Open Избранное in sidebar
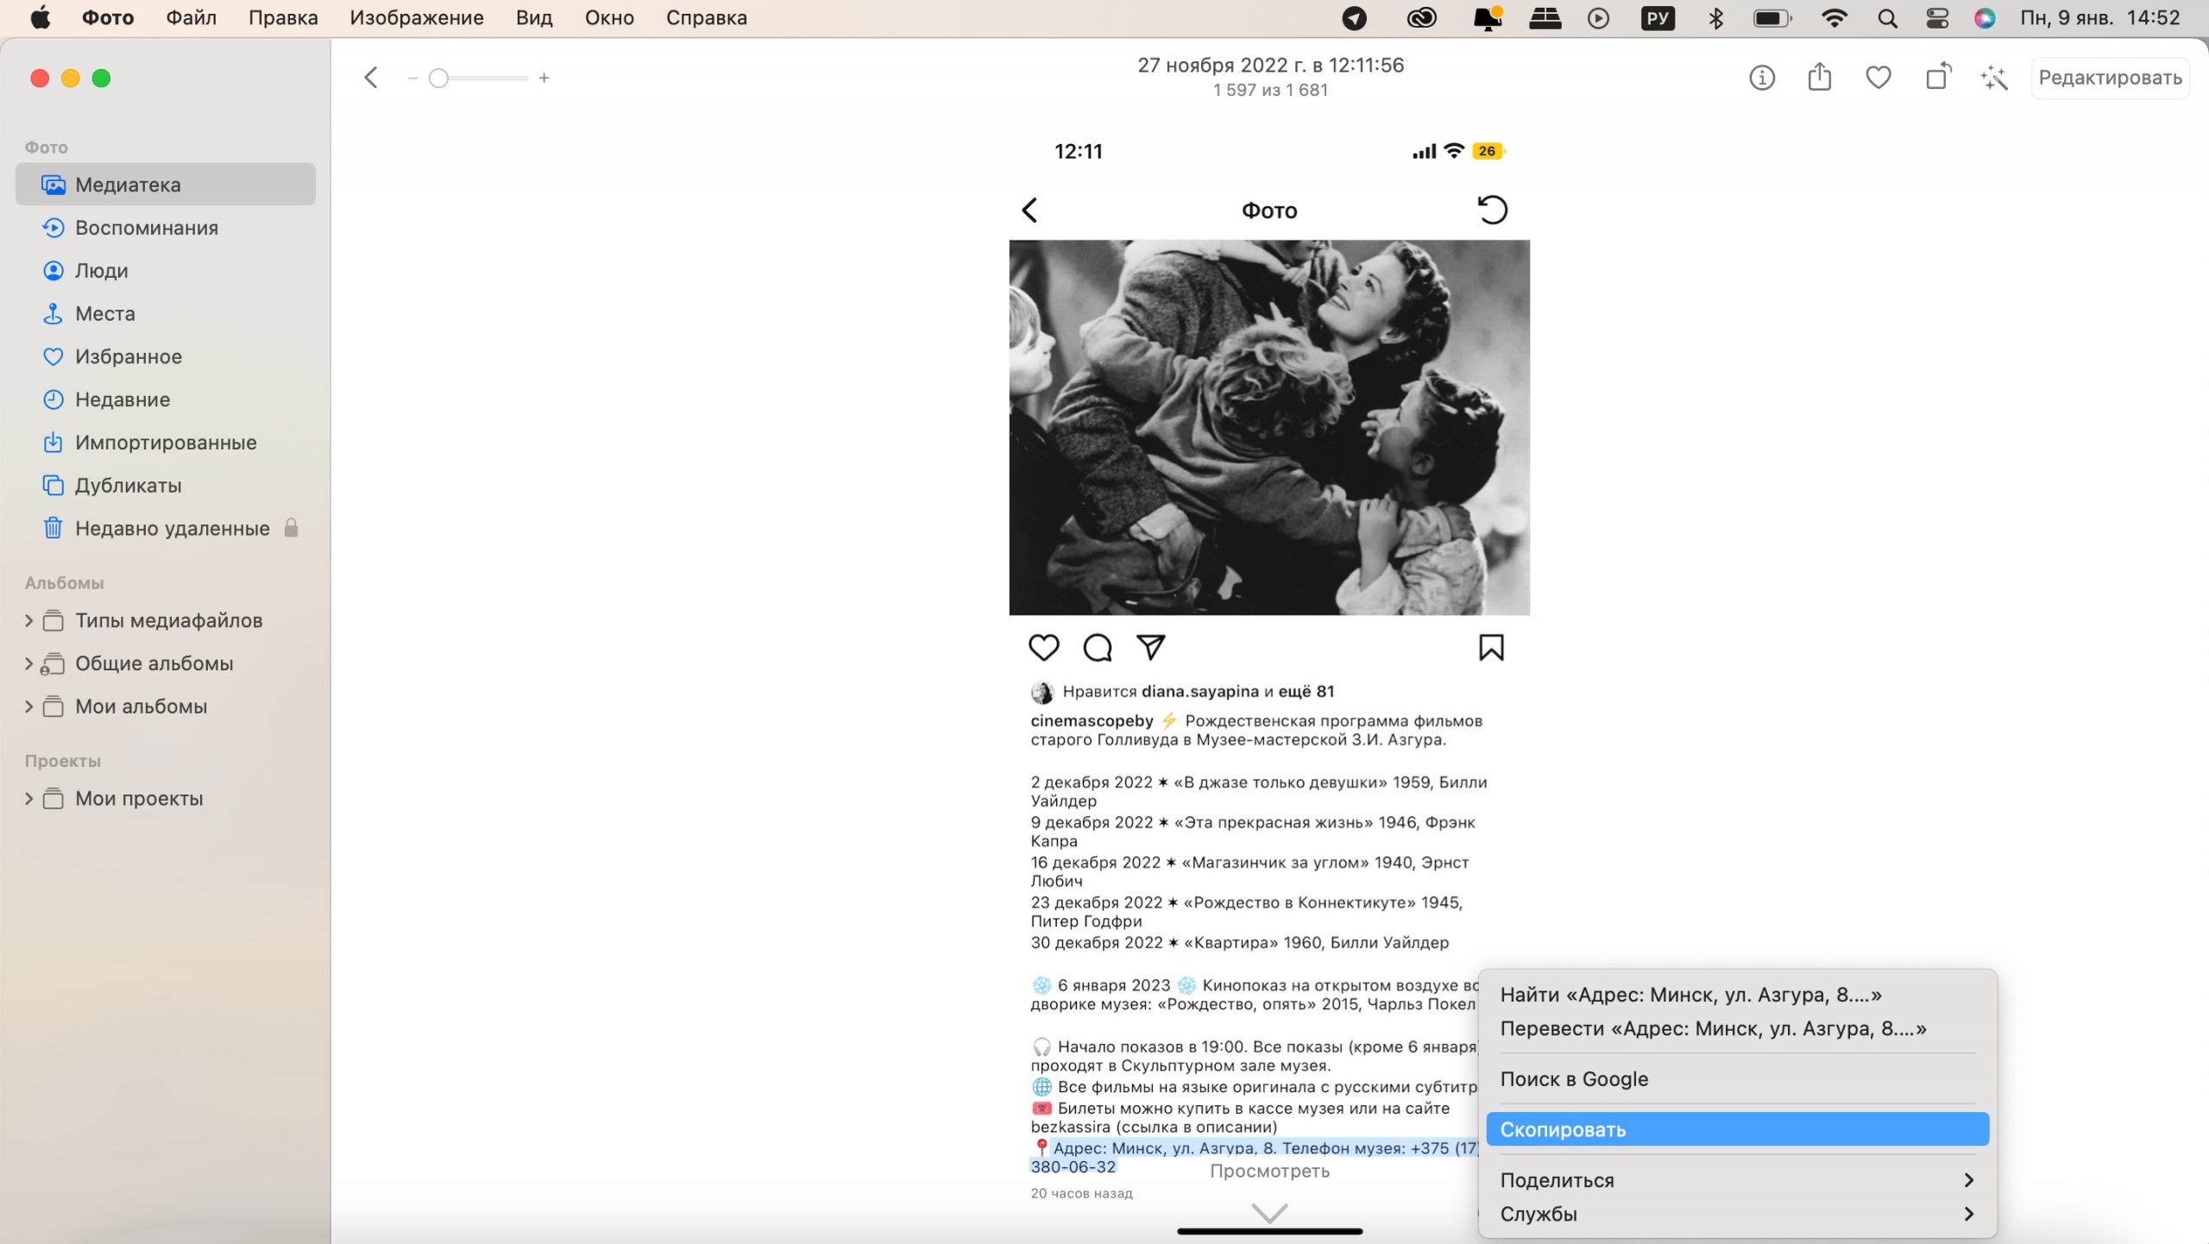This screenshot has width=2209, height=1244. (166, 357)
